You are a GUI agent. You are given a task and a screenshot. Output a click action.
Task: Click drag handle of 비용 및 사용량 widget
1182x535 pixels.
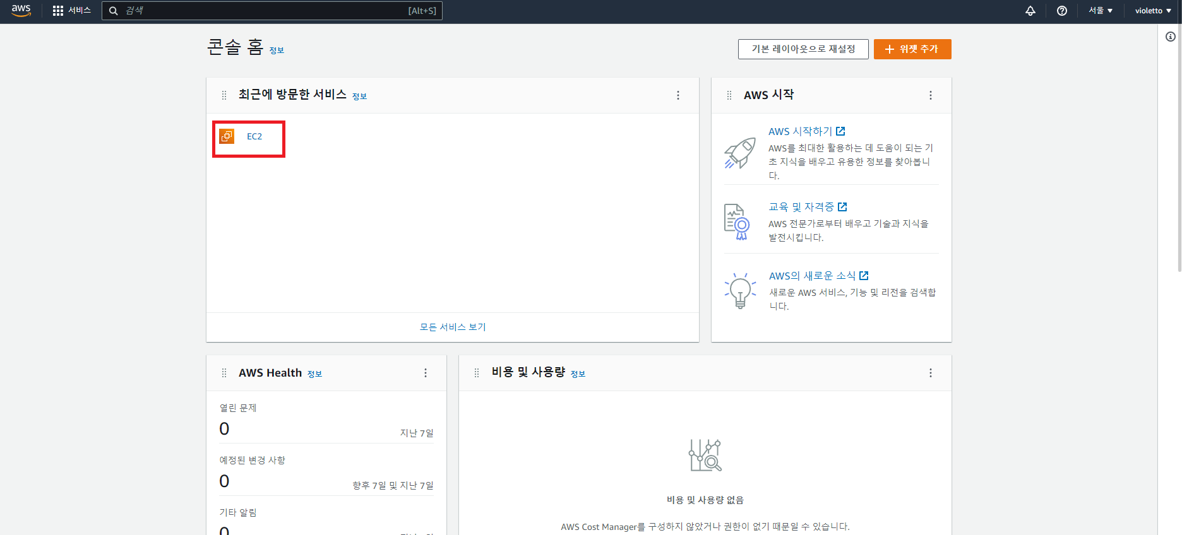pos(477,373)
